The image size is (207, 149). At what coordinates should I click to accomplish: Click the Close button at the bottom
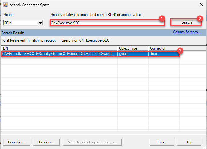(161, 142)
